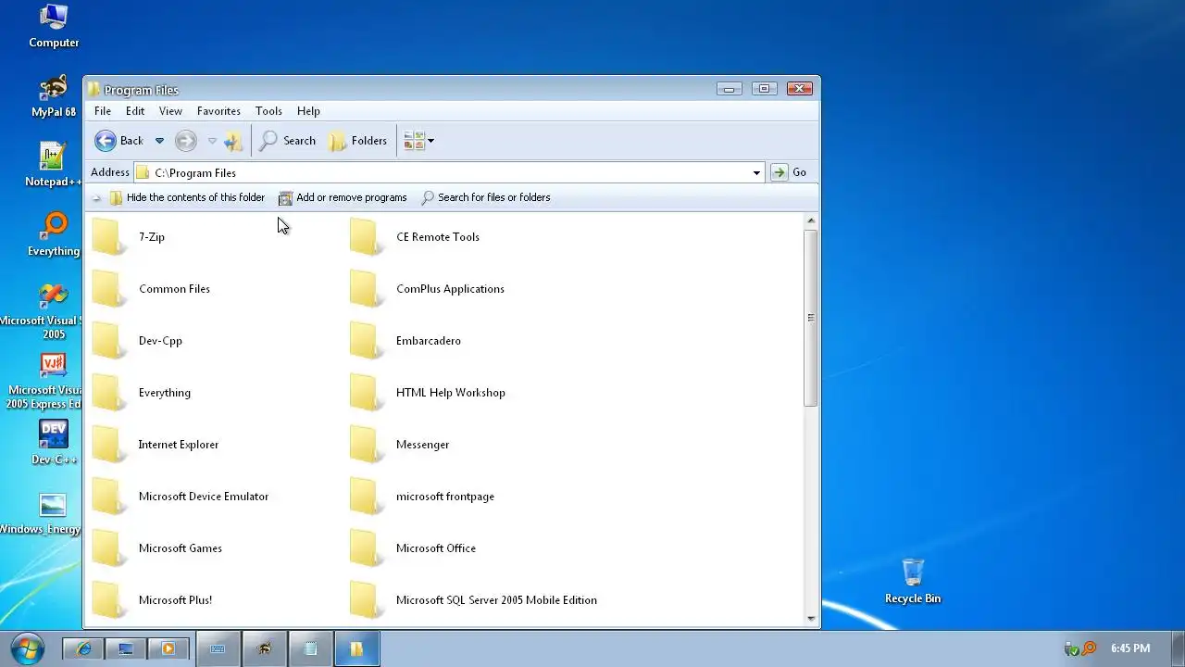
Task: Switch to the Notepad taskbar button
Action: click(310, 649)
